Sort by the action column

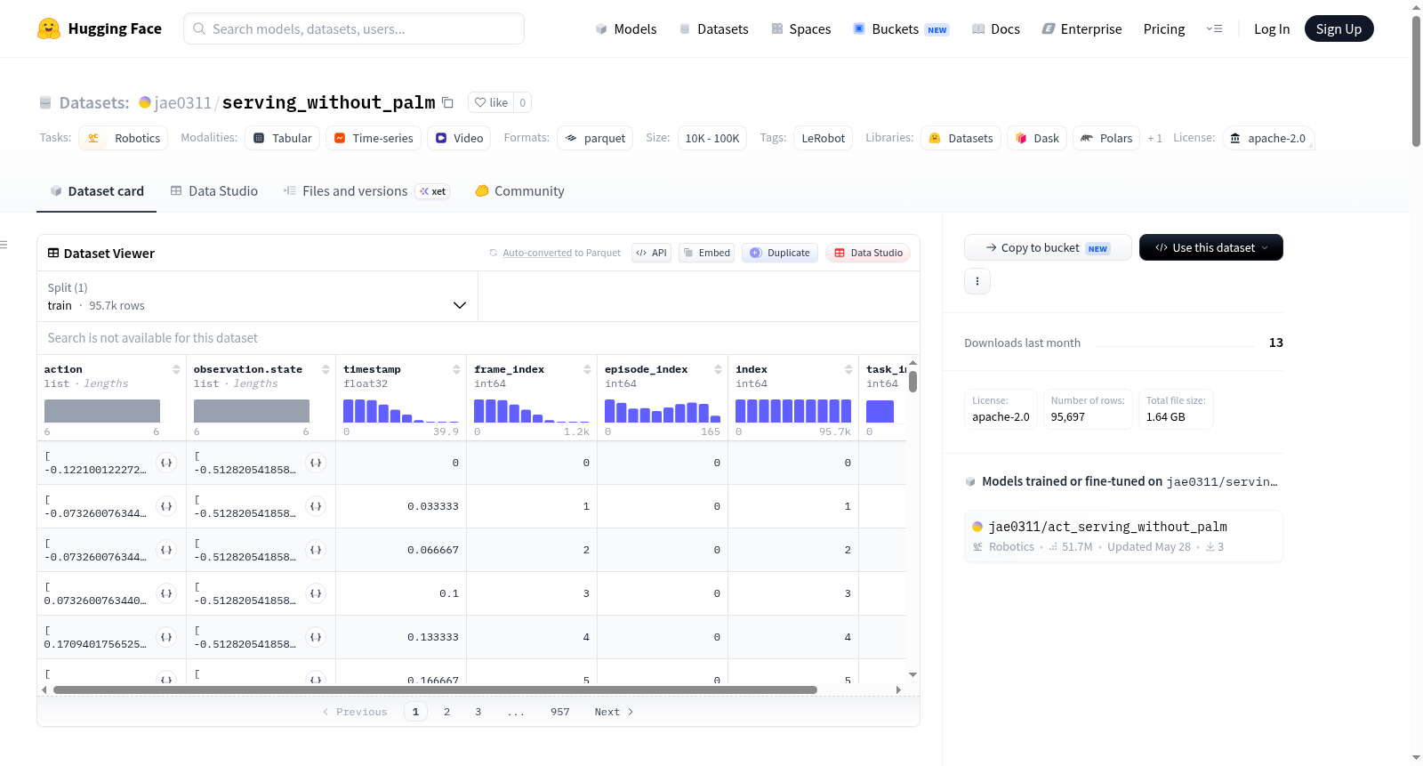(176, 369)
